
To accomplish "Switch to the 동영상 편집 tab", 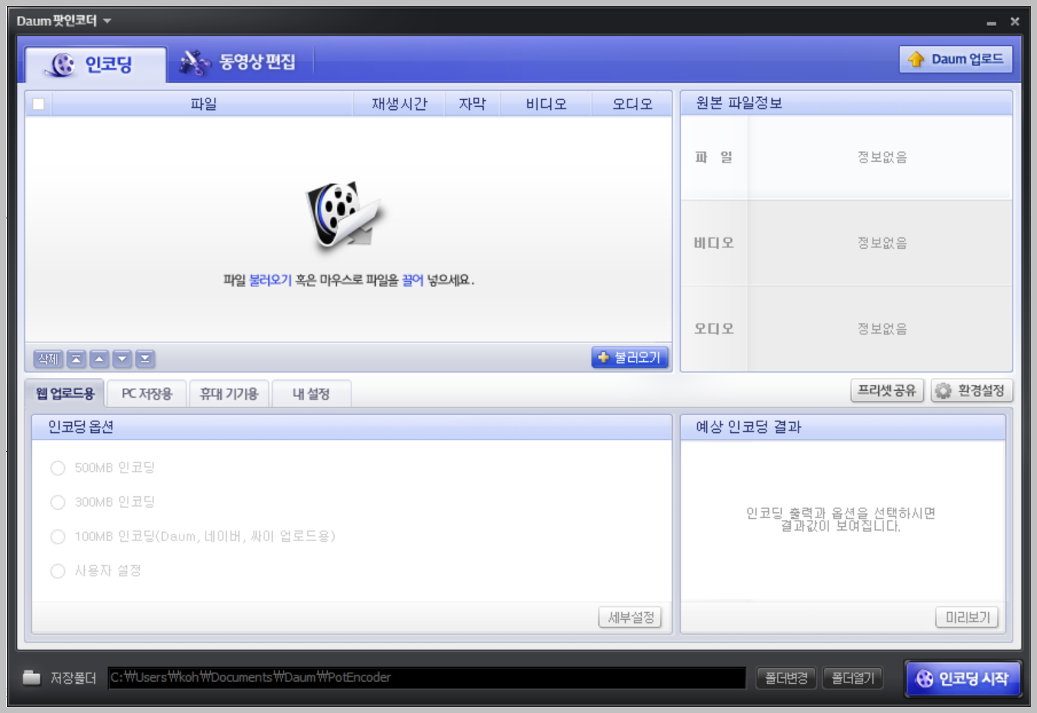I will point(238,62).
